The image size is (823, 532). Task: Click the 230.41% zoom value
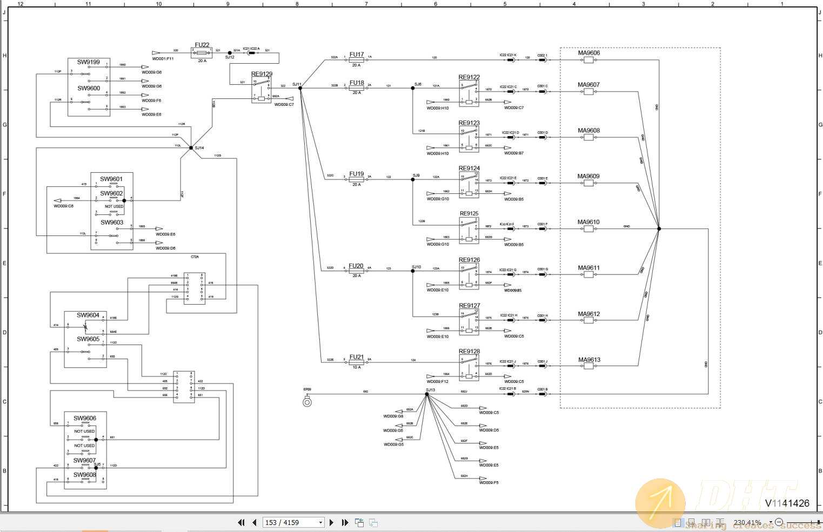click(747, 523)
